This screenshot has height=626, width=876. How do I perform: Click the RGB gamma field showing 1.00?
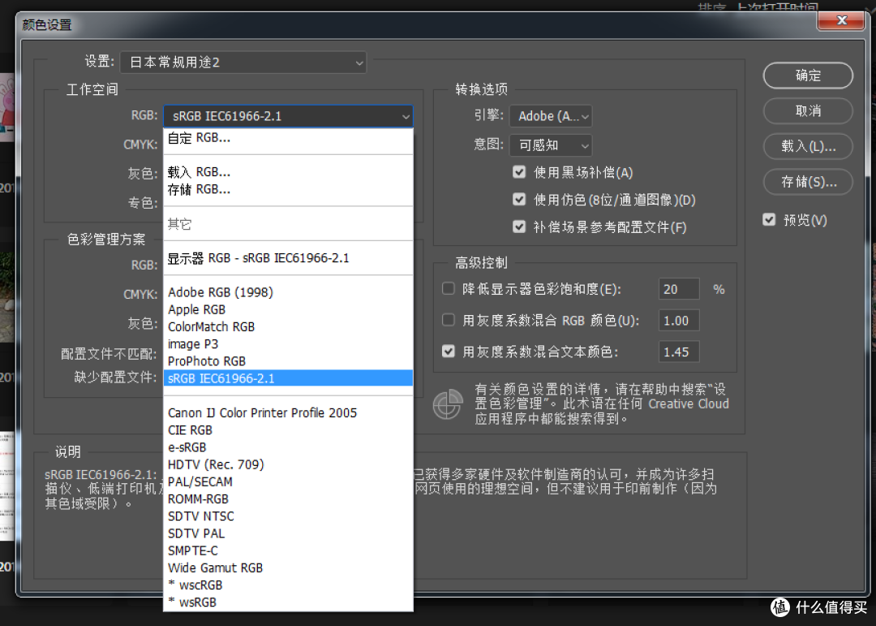pyautogui.click(x=678, y=321)
